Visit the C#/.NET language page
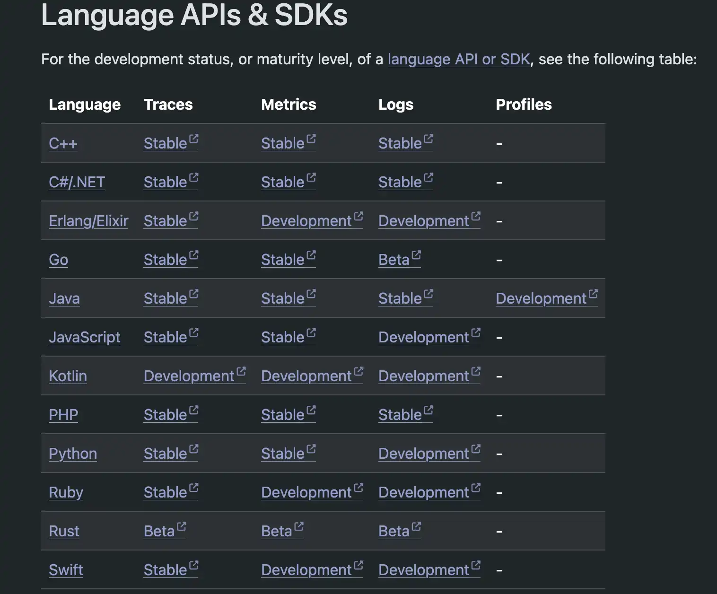This screenshot has height=594, width=717. [x=77, y=182]
